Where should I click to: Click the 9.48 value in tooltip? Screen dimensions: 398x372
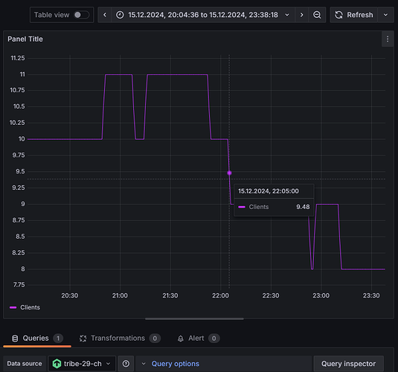point(303,207)
